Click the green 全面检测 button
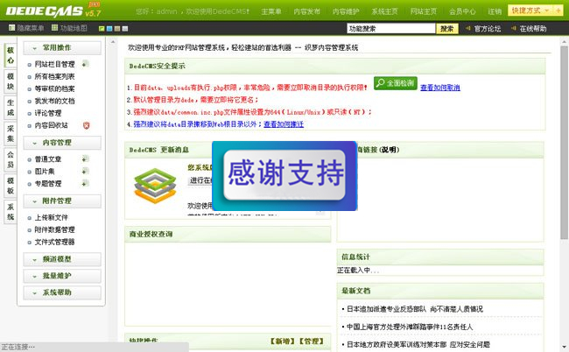569x352 pixels. coord(396,83)
